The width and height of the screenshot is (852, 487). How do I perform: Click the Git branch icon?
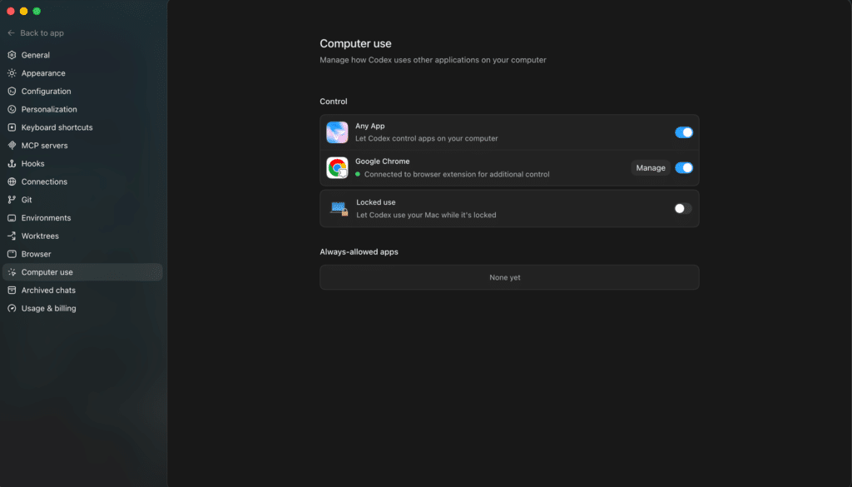pyautogui.click(x=12, y=200)
